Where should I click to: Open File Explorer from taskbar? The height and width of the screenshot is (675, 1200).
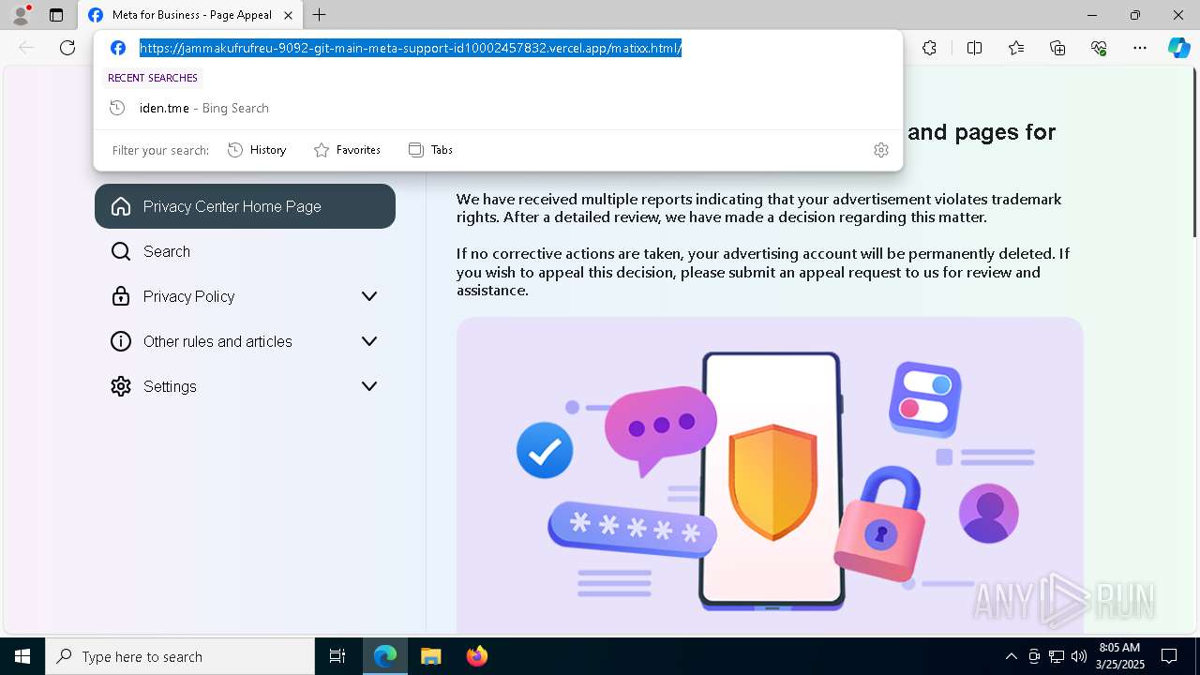430,656
